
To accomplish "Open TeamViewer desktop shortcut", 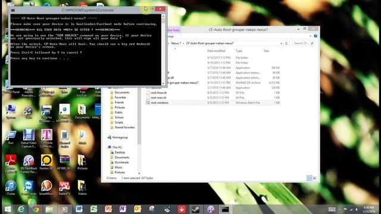I will [x=29, y=188].
